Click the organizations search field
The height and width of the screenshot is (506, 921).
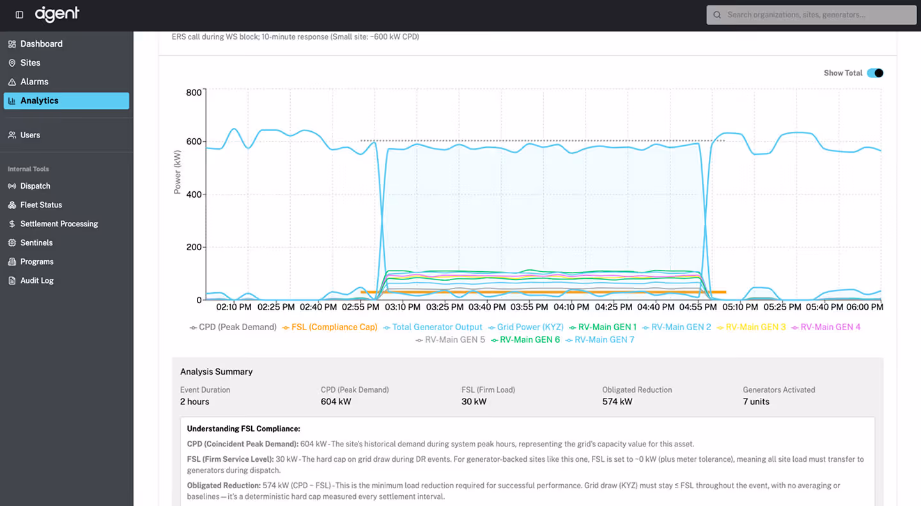(810, 14)
